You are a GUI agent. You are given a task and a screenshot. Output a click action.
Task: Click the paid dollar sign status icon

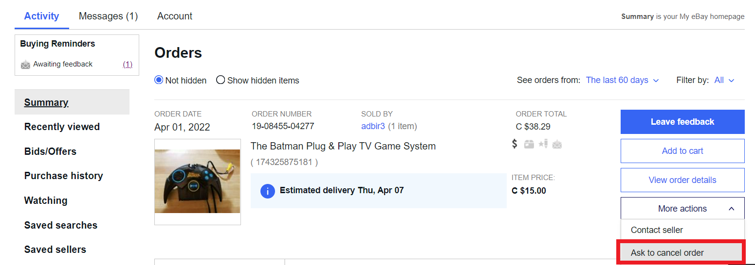tap(515, 144)
